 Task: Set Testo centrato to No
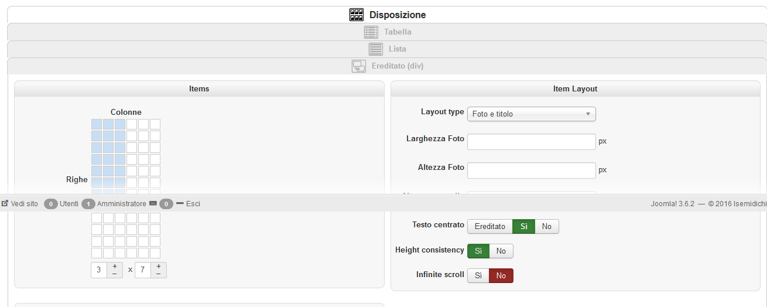coord(546,227)
